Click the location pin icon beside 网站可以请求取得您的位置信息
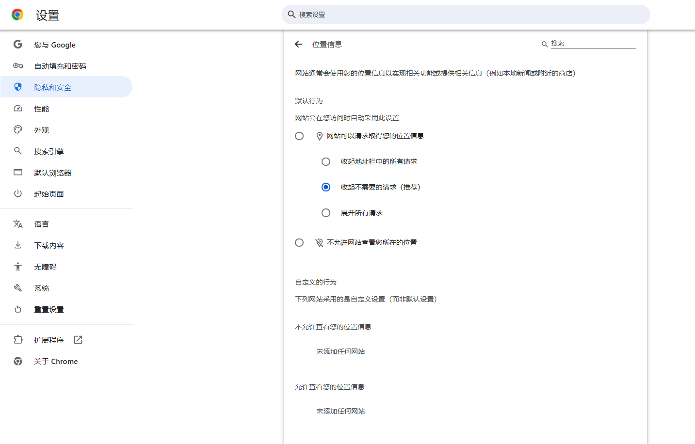Viewport: 695px width, 444px height. pos(320,136)
